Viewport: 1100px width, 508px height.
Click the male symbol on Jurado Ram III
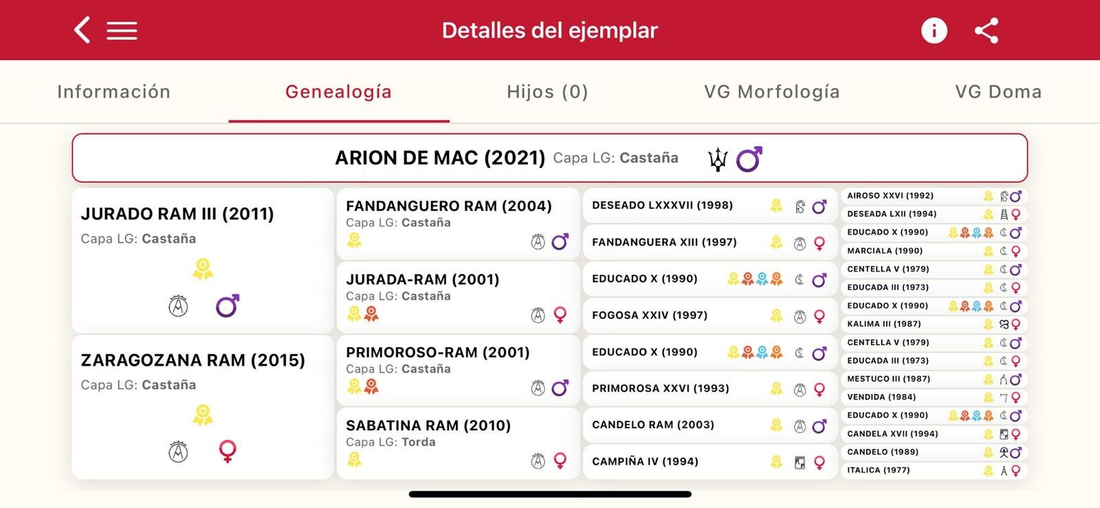[227, 306]
